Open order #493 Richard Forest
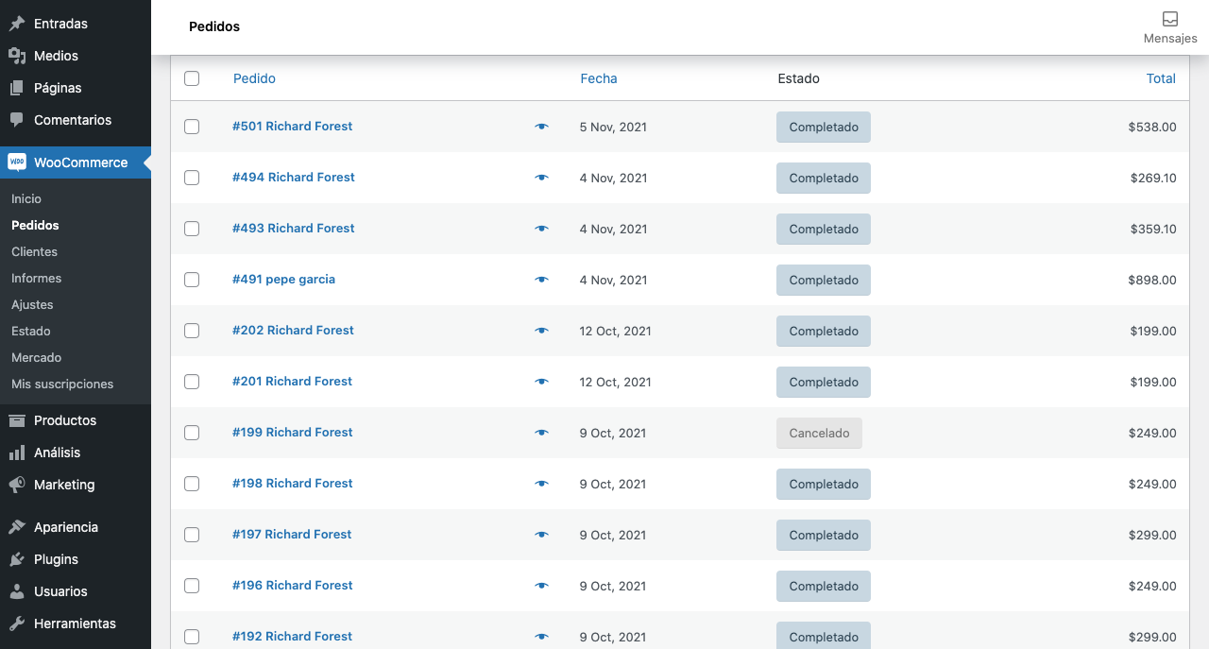 coord(293,229)
